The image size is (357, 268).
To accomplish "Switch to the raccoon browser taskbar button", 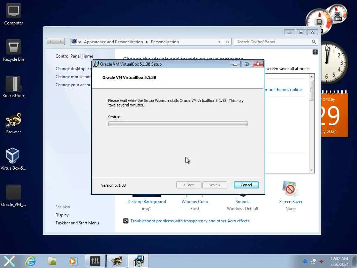I will click(x=117, y=261).
